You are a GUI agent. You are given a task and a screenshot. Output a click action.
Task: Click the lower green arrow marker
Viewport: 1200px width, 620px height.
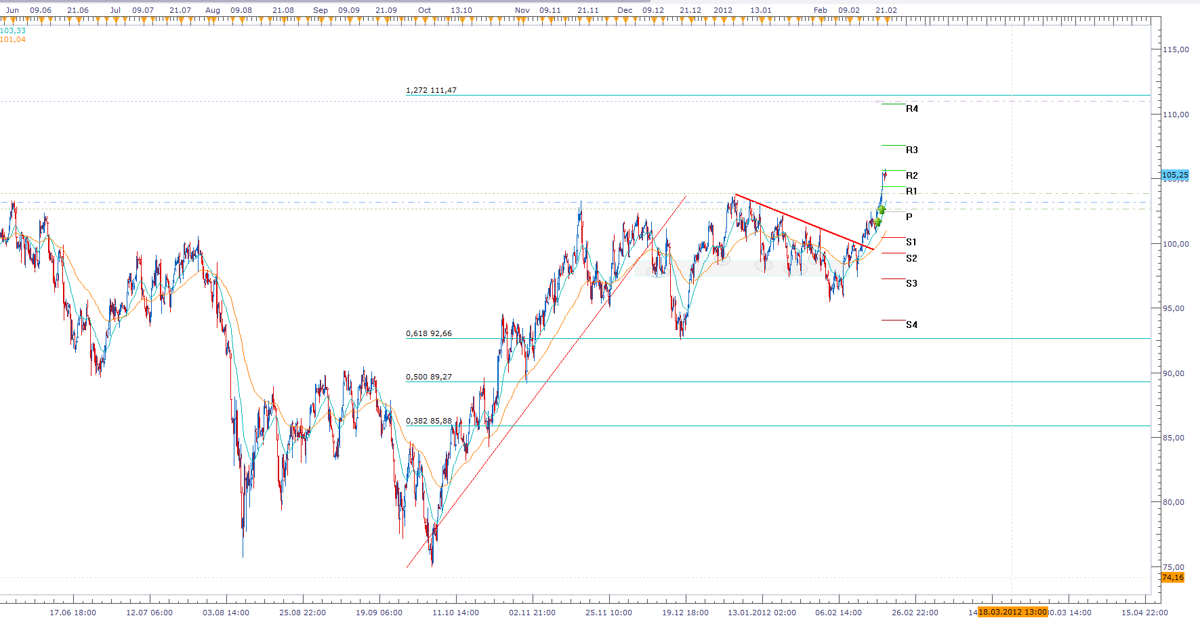[x=878, y=222]
